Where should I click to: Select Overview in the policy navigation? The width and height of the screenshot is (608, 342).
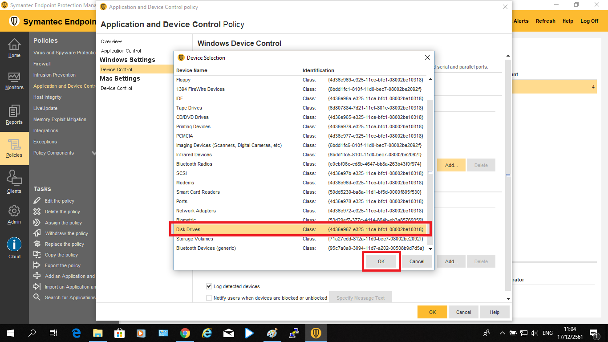[x=111, y=41]
